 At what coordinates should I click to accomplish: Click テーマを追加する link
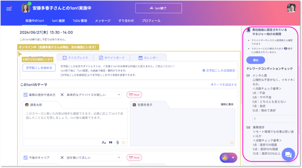pyautogui.click(x=224, y=84)
